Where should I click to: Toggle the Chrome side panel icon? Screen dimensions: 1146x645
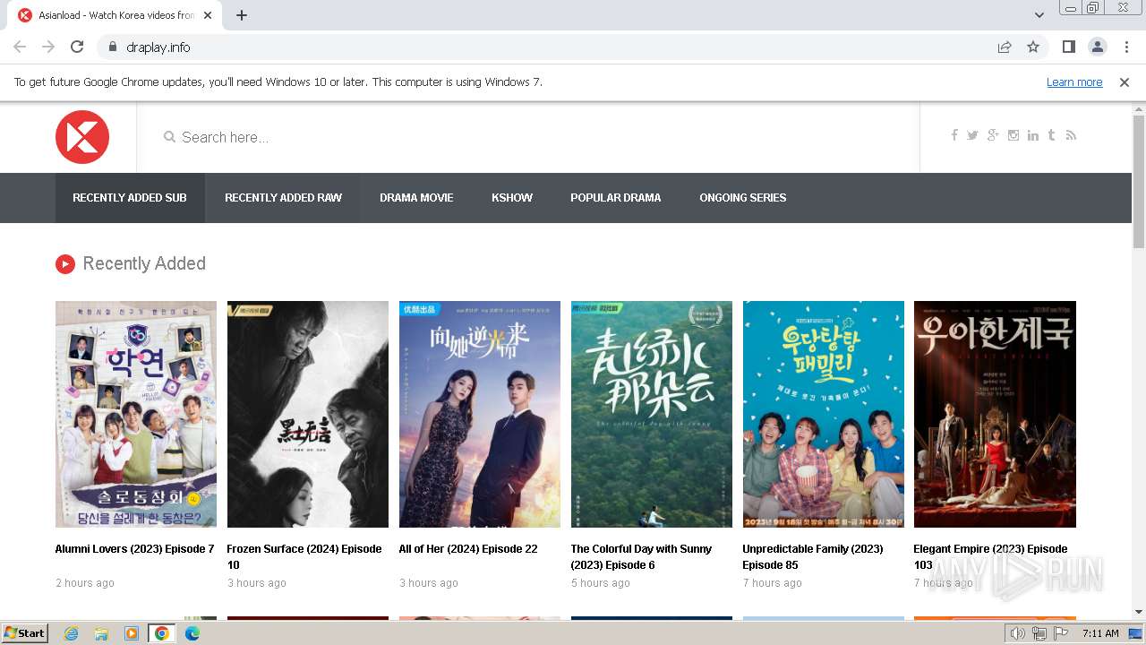[x=1068, y=47]
